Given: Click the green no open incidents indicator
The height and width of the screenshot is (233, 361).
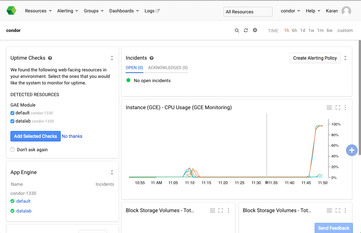Looking at the screenshot, I should (129, 80).
